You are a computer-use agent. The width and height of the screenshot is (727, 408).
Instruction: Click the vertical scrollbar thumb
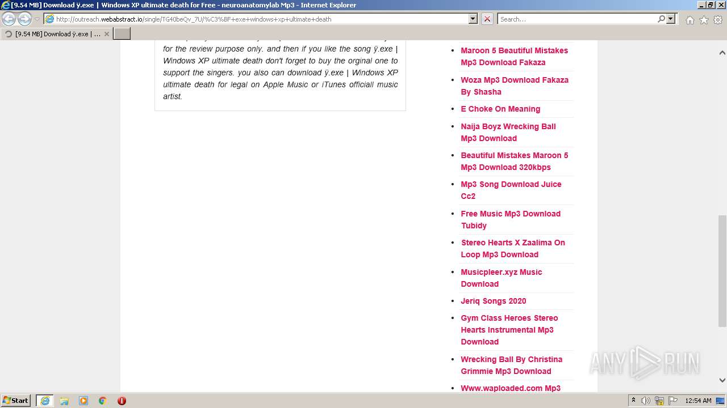click(722, 271)
